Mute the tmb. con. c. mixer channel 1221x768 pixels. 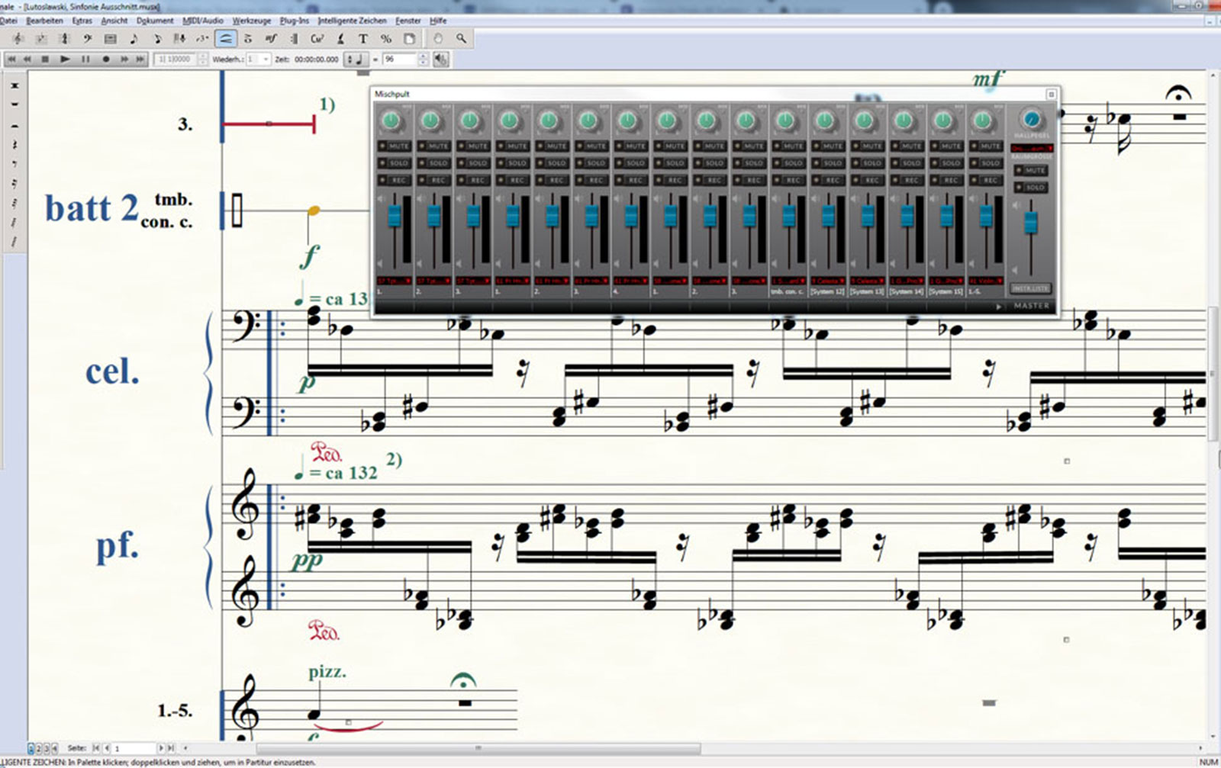[788, 146]
